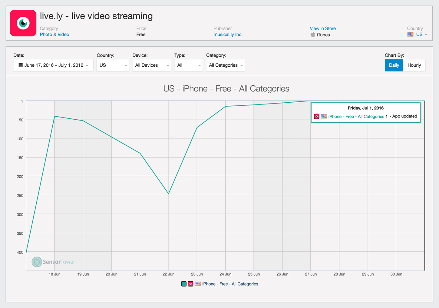Click the 30 Jun axis label

396,274
